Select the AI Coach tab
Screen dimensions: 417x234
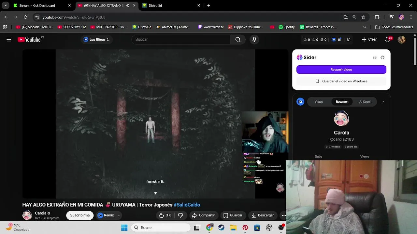point(365,102)
